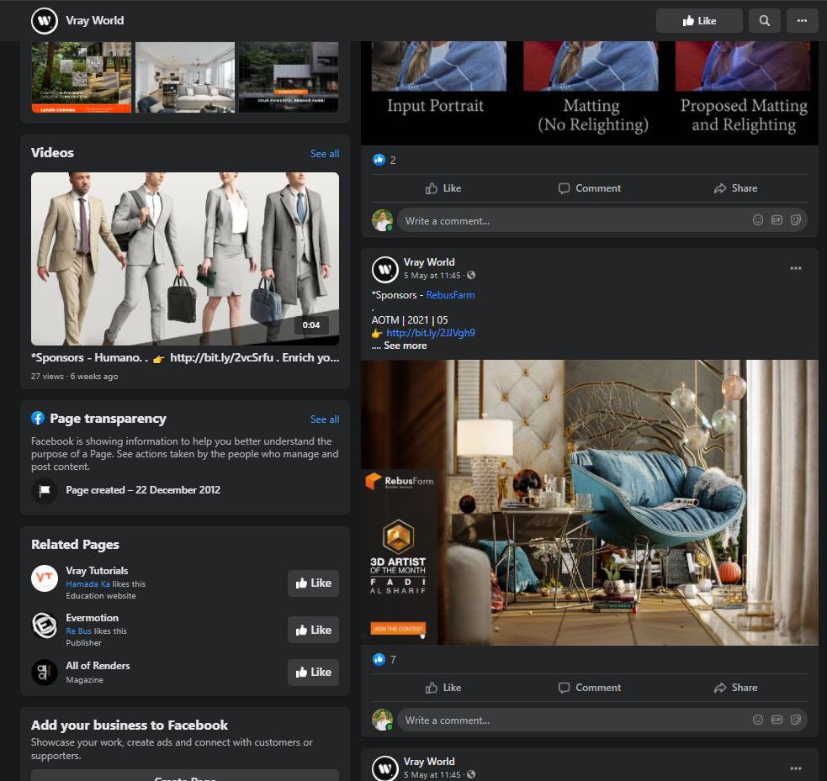
Task: Open Vray World avatar on bottom post
Action: coord(385,768)
